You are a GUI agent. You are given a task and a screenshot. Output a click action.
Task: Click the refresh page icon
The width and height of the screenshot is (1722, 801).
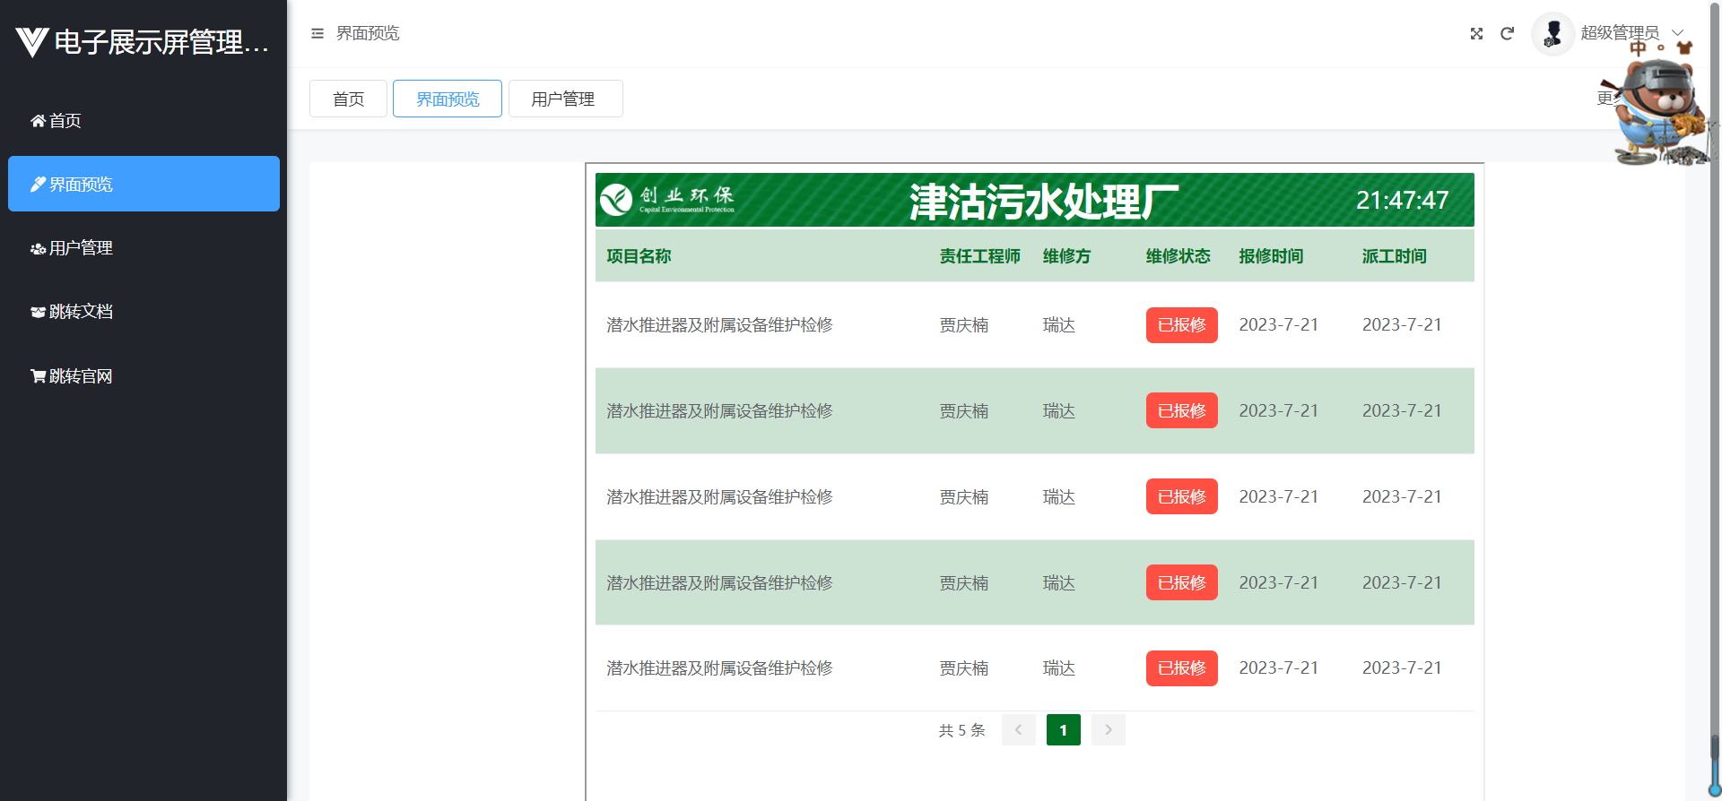pyautogui.click(x=1507, y=34)
